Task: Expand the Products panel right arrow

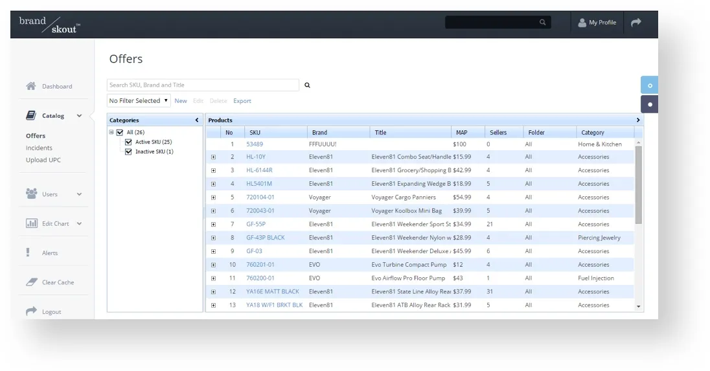Action: (638, 120)
